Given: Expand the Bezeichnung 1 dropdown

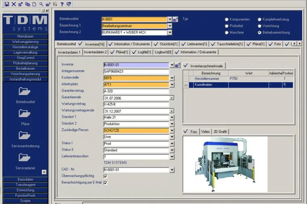Looking at the screenshot, I should 170,26.
